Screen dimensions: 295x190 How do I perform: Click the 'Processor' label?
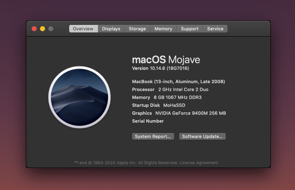(143, 89)
